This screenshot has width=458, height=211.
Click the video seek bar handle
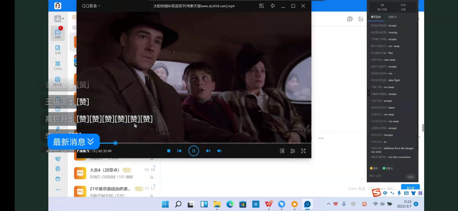click(x=115, y=143)
